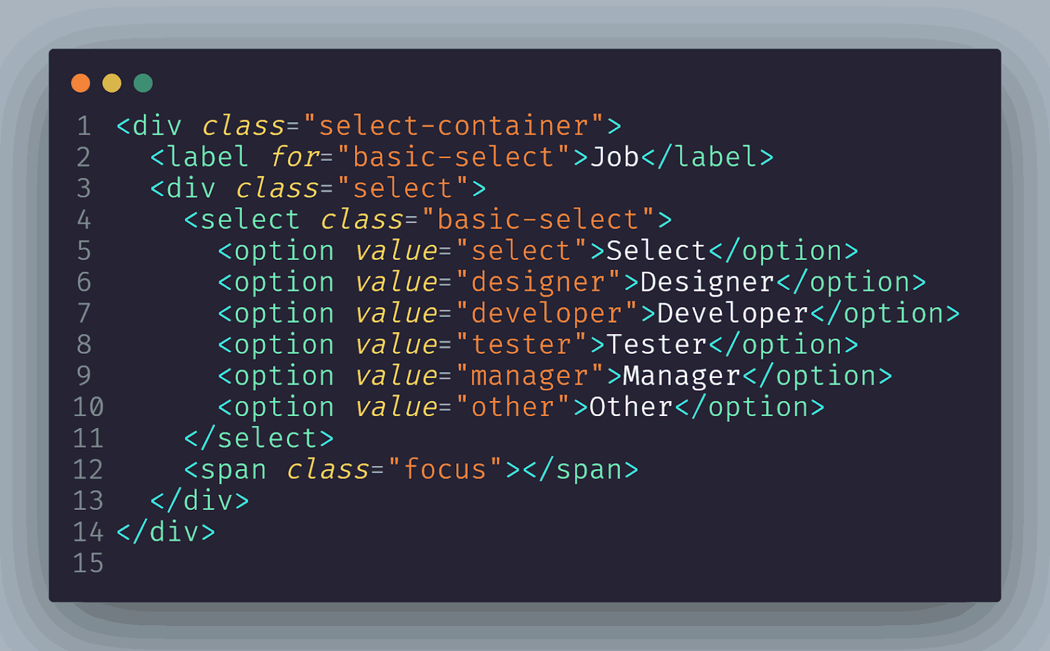Click the "tester" value string
1050x651 pixels.
click(x=522, y=345)
